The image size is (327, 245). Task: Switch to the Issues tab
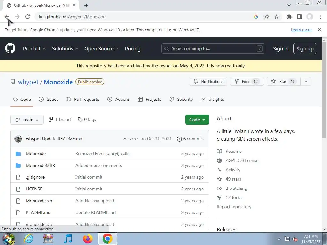[49, 100]
